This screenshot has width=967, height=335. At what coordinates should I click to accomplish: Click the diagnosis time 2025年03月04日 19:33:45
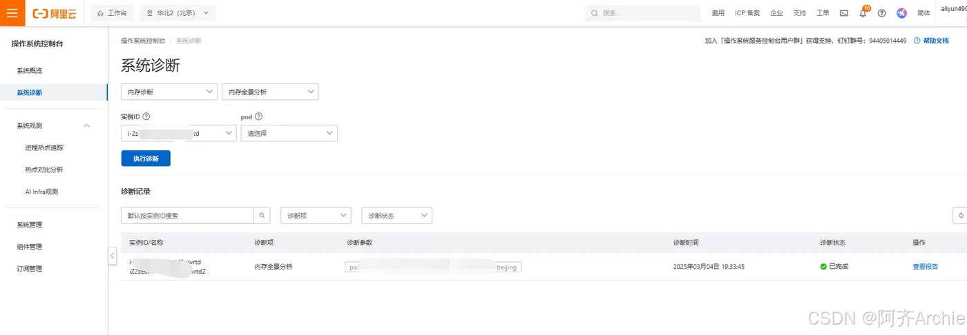coord(709,267)
